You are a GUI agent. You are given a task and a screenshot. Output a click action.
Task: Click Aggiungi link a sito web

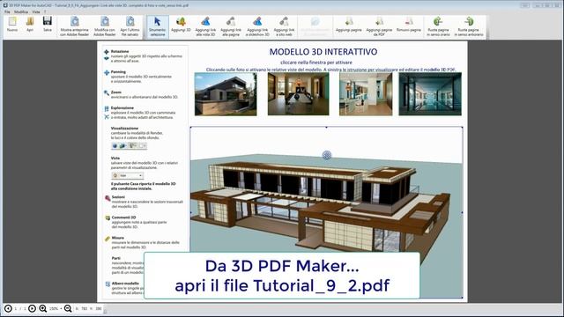(284, 26)
